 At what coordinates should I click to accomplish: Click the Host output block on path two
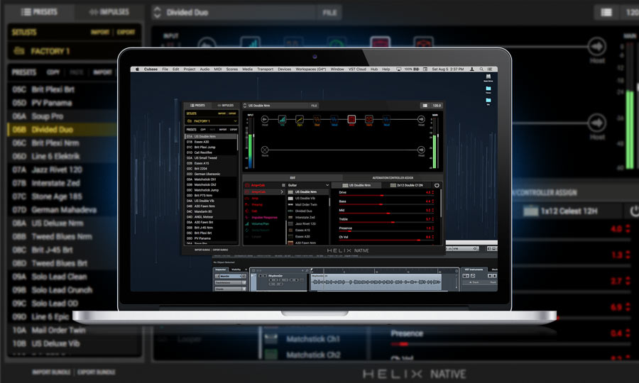pyautogui.click(x=421, y=150)
